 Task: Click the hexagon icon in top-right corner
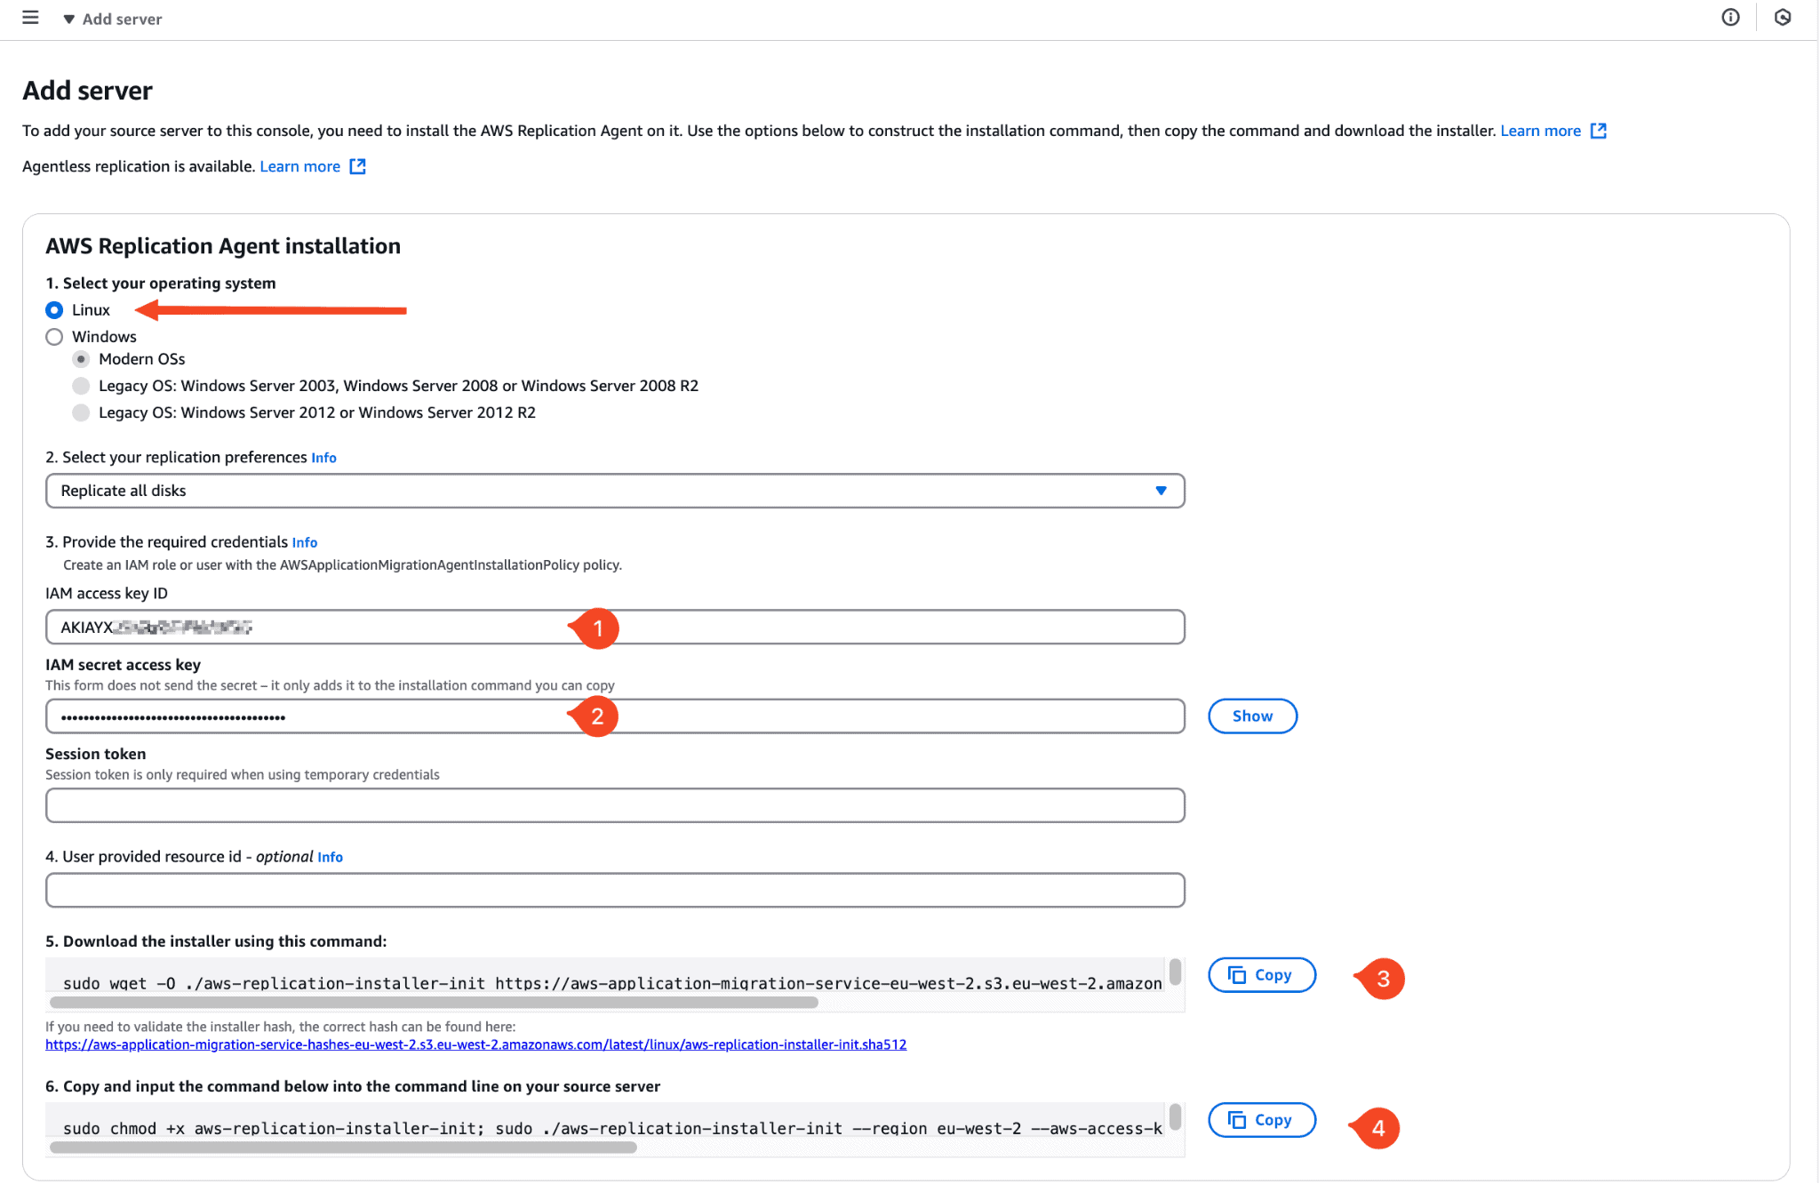click(x=1782, y=18)
